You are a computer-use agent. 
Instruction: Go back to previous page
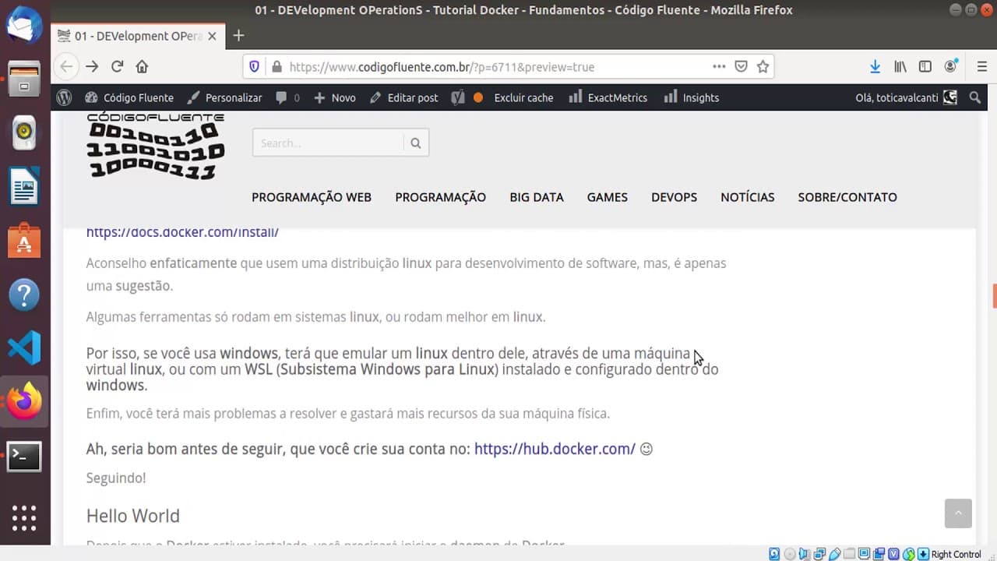(66, 67)
